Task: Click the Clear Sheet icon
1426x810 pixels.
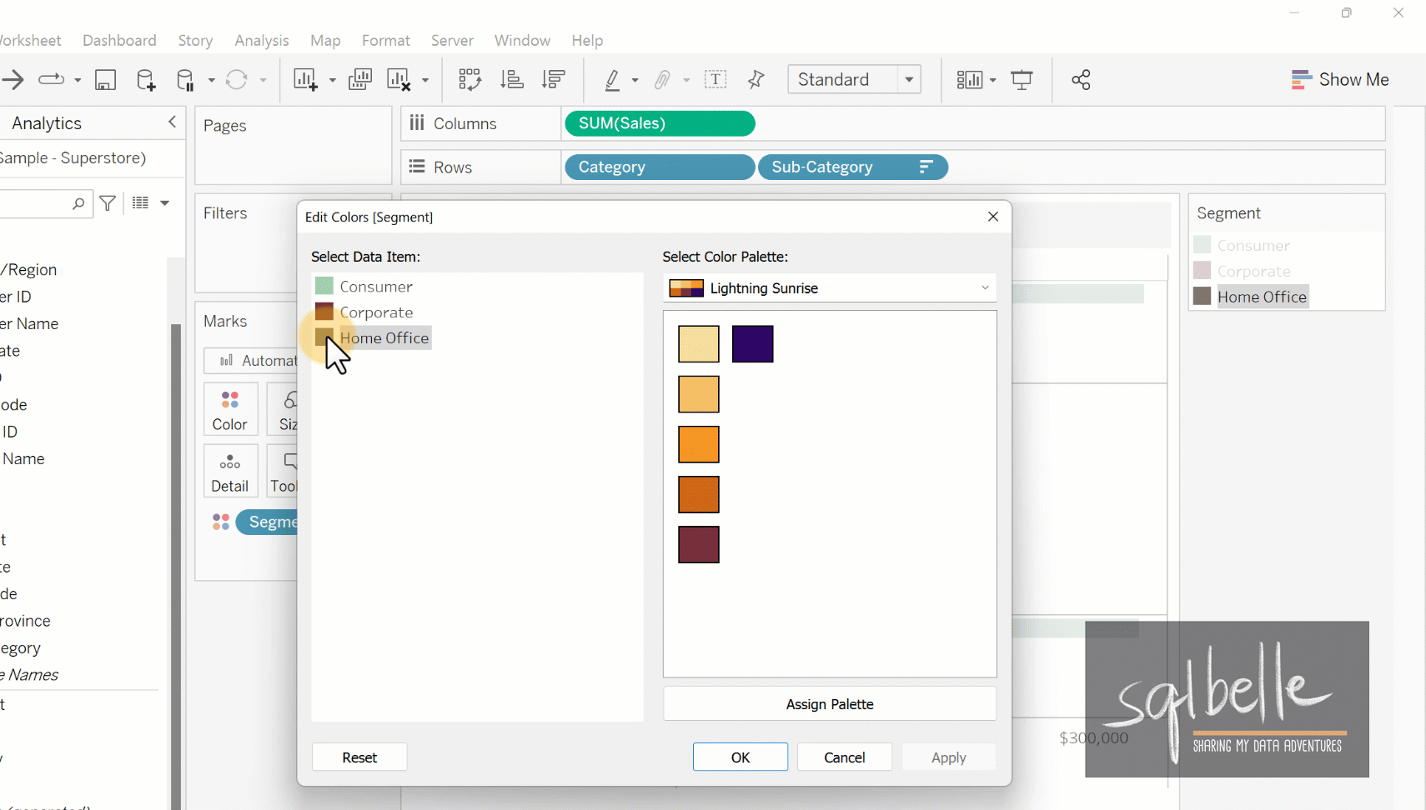Action: (x=399, y=80)
